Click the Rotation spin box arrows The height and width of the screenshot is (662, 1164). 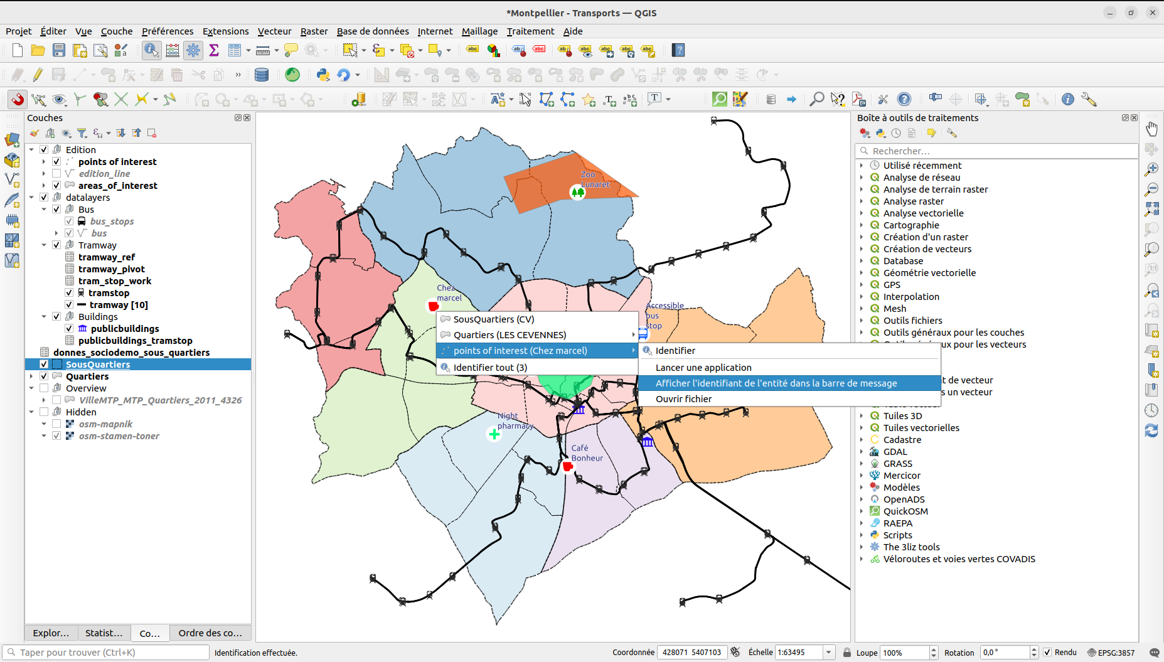pyautogui.click(x=1034, y=653)
